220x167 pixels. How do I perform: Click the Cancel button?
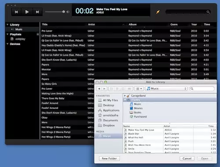[187, 159]
